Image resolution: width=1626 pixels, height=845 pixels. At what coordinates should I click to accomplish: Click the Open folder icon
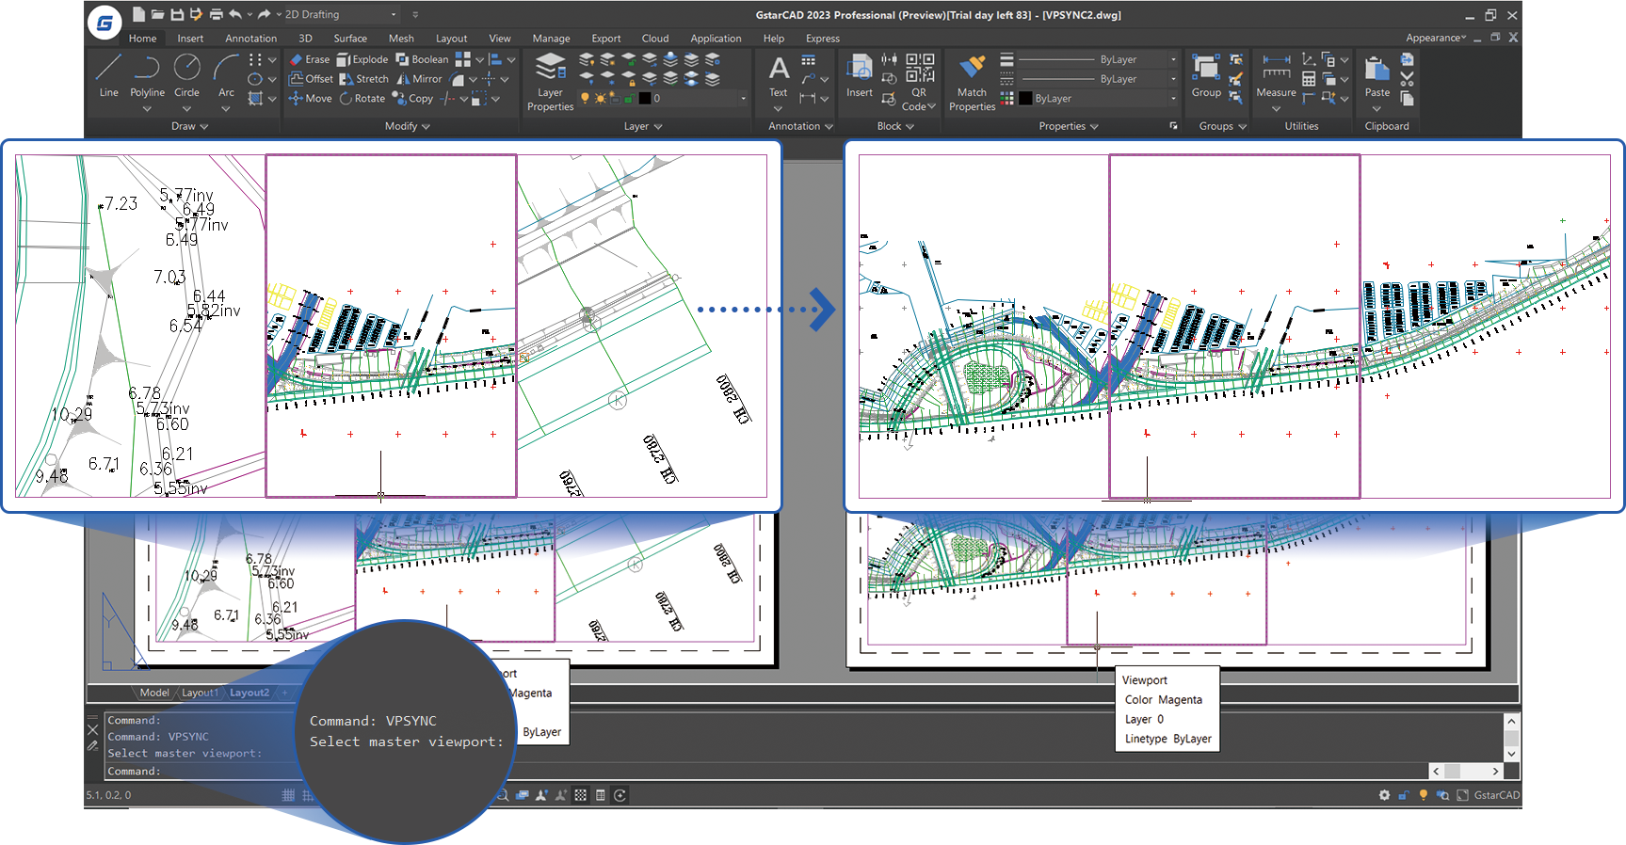tap(157, 14)
